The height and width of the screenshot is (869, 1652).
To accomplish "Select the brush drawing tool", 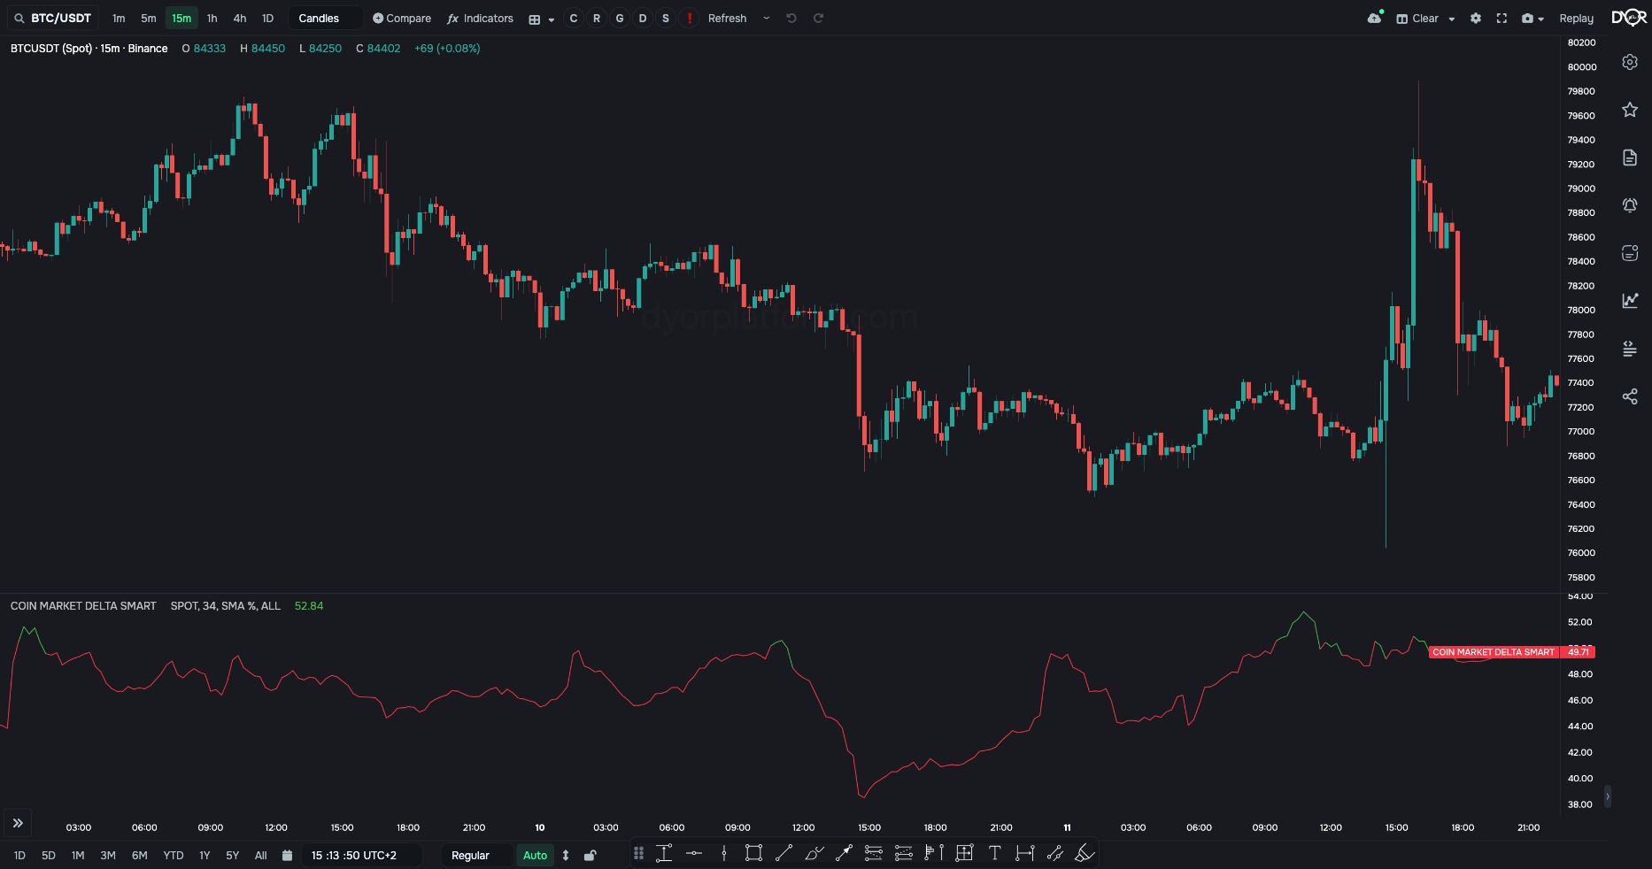I will pos(814,853).
